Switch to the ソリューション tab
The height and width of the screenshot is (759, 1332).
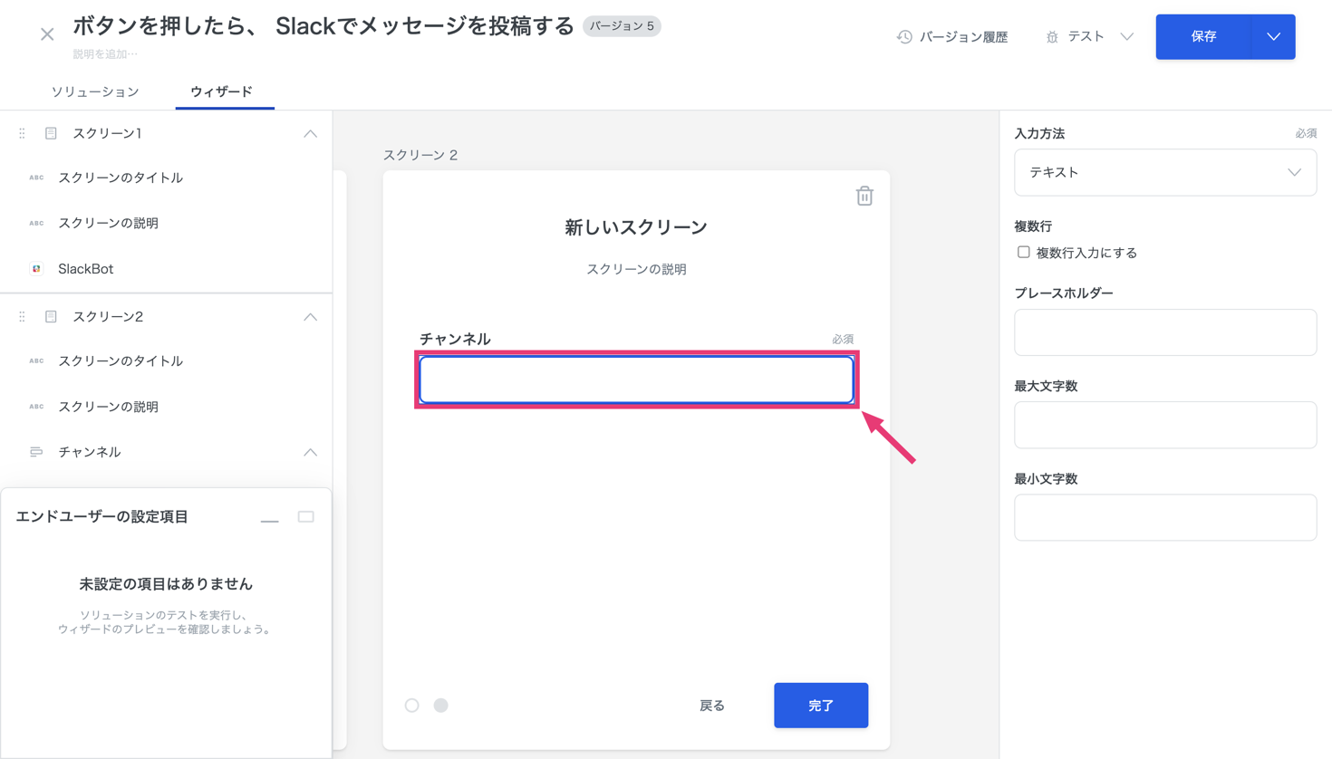pyautogui.click(x=95, y=91)
